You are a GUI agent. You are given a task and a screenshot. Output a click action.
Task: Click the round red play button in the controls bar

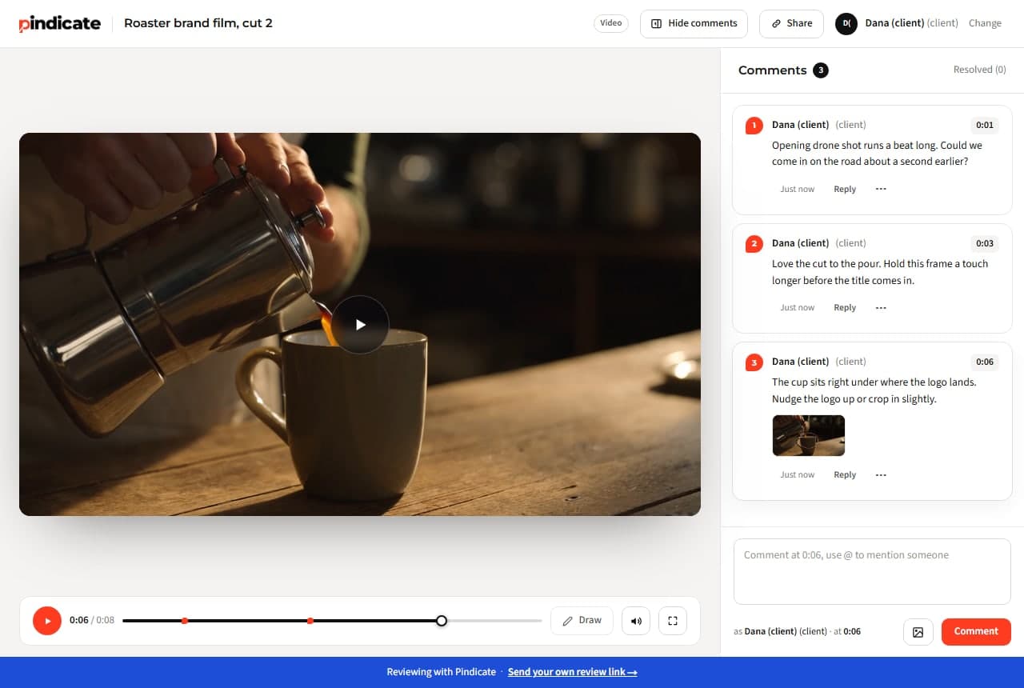[x=47, y=621]
